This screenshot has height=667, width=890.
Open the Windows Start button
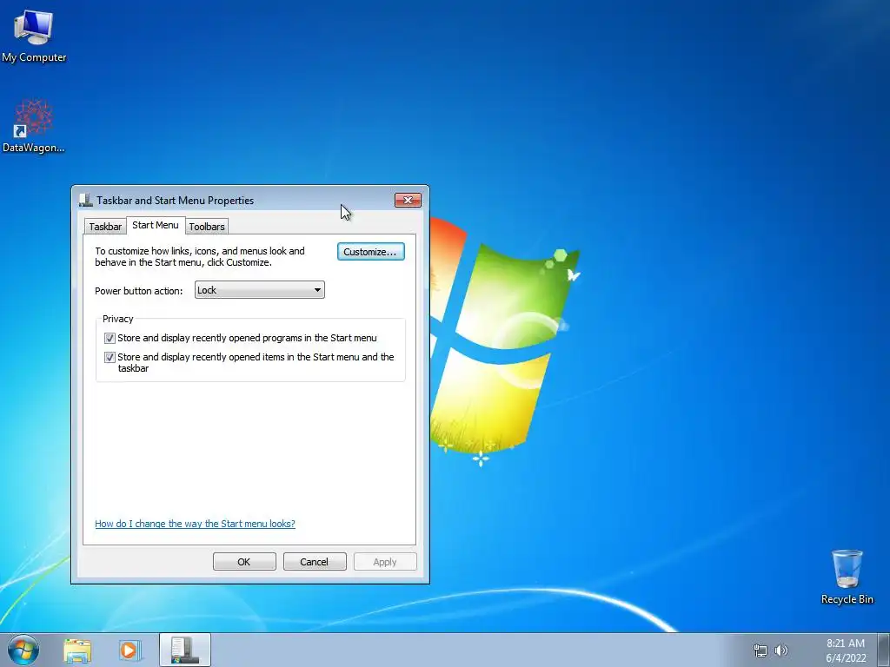tap(23, 650)
